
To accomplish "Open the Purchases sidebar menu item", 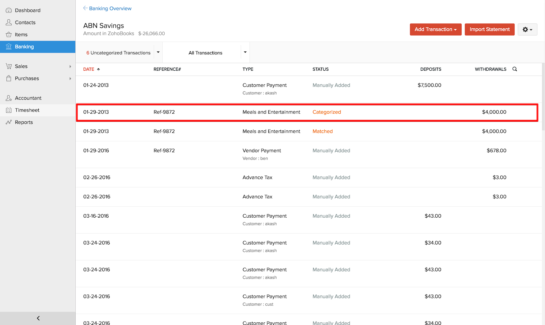I will click(x=27, y=78).
